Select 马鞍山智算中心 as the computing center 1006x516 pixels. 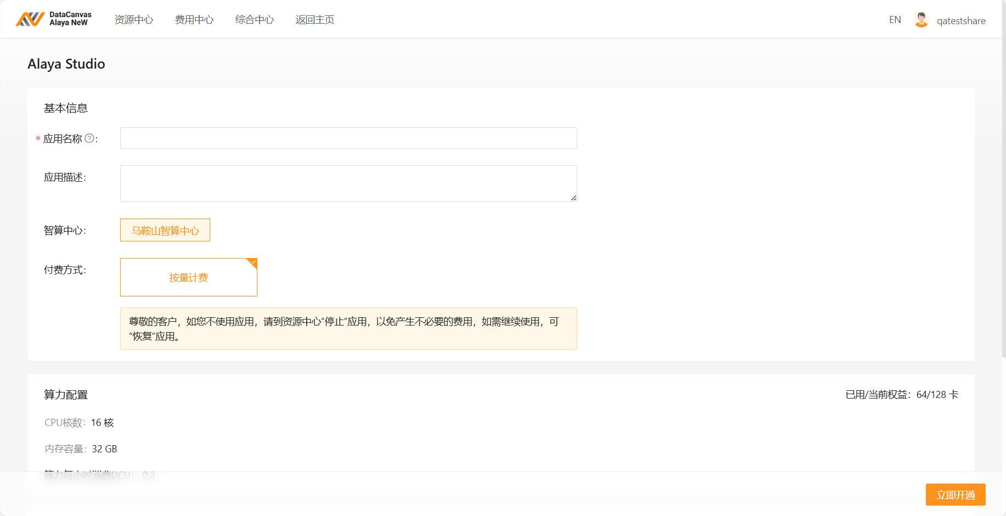point(165,231)
